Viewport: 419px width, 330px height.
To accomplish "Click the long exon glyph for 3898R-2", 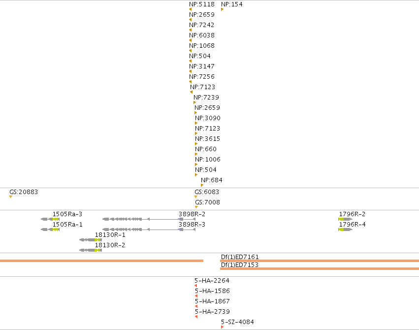I will pos(149,219).
